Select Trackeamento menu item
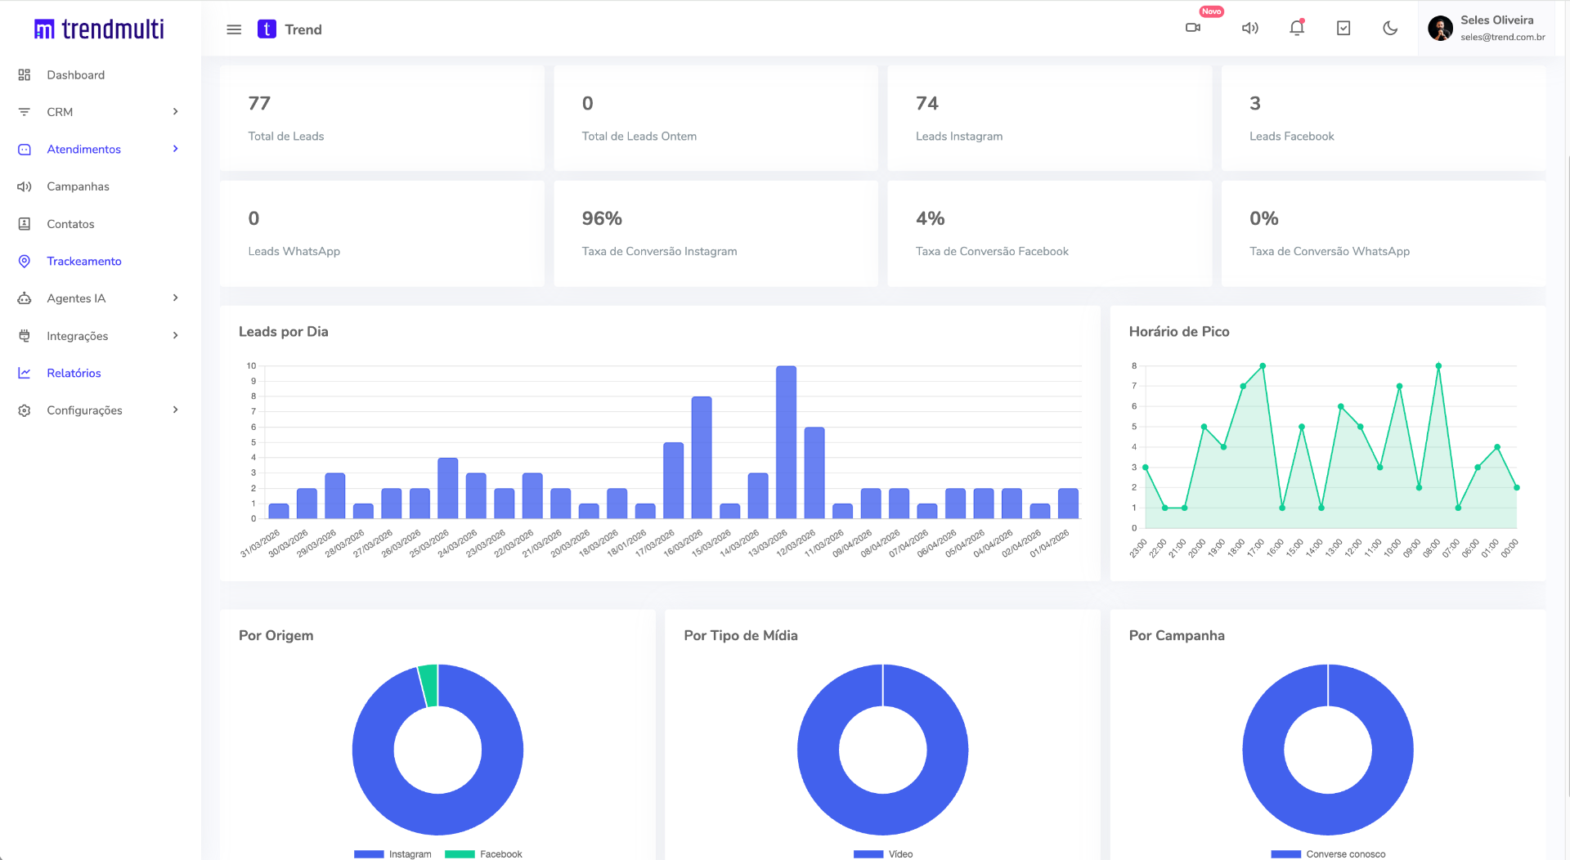This screenshot has height=860, width=1570. pos(84,262)
